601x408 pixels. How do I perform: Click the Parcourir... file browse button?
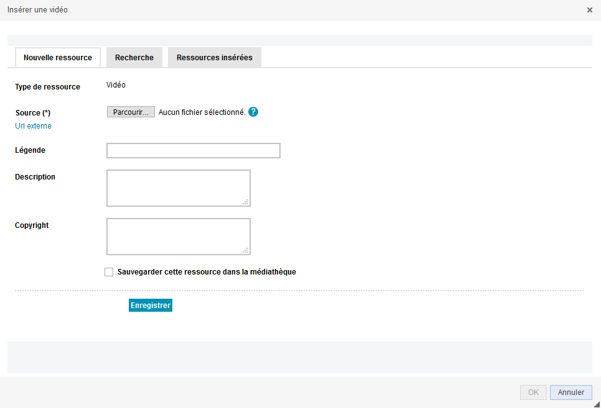pos(131,112)
